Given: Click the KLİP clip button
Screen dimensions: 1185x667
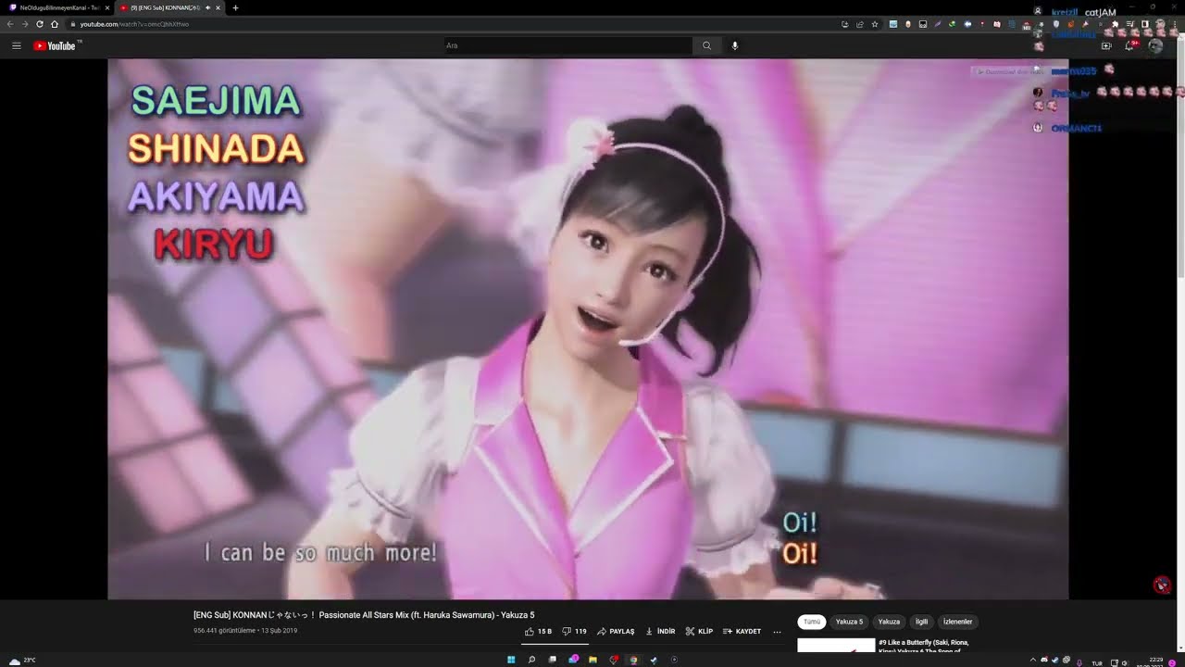Looking at the screenshot, I should coord(699,631).
